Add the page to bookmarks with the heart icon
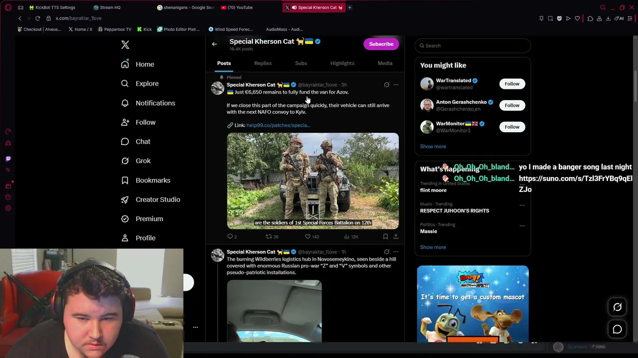 pyautogui.click(x=577, y=18)
